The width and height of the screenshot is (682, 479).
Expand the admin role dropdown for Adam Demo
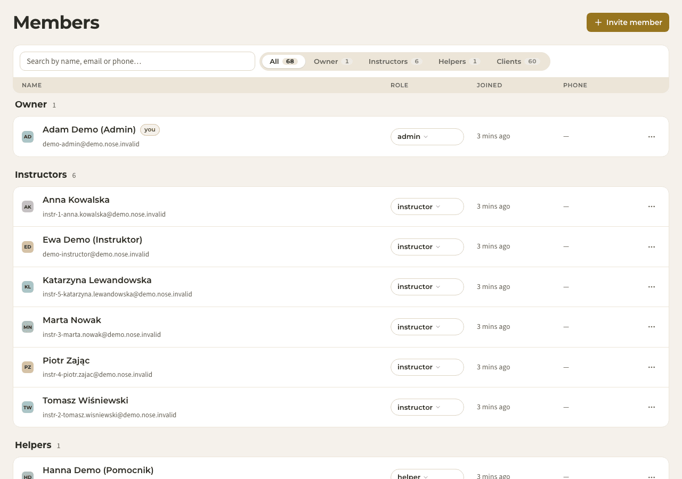[x=427, y=137]
